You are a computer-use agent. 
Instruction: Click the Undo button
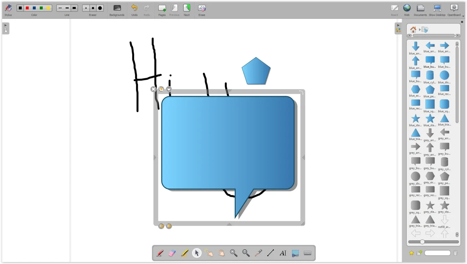coord(134,10)
